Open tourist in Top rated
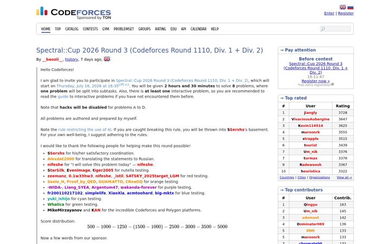Viewport: 390px width, 244px height. point(310,145)
